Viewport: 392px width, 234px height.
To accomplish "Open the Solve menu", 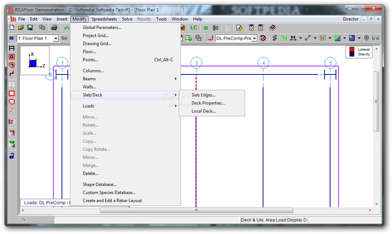I will [127, 19].
